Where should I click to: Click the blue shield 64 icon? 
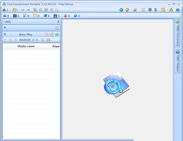tap(150, 10)
